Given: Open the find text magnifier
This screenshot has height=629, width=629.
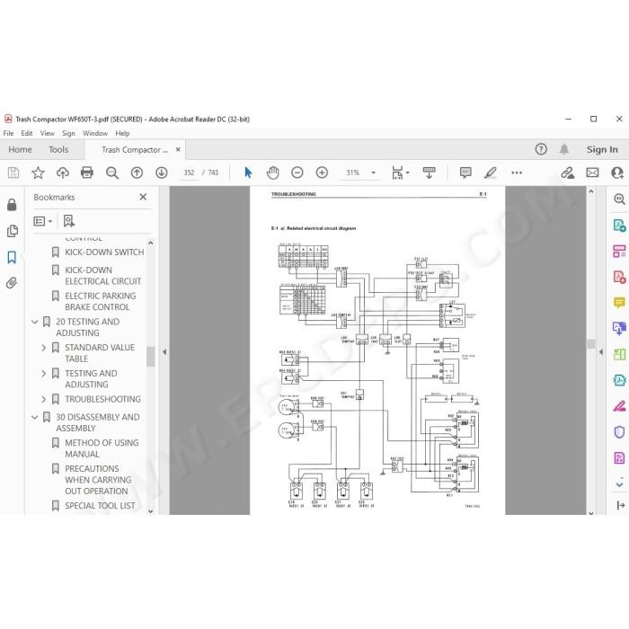Looking at the screenshot, I should [x=112, y=173].
